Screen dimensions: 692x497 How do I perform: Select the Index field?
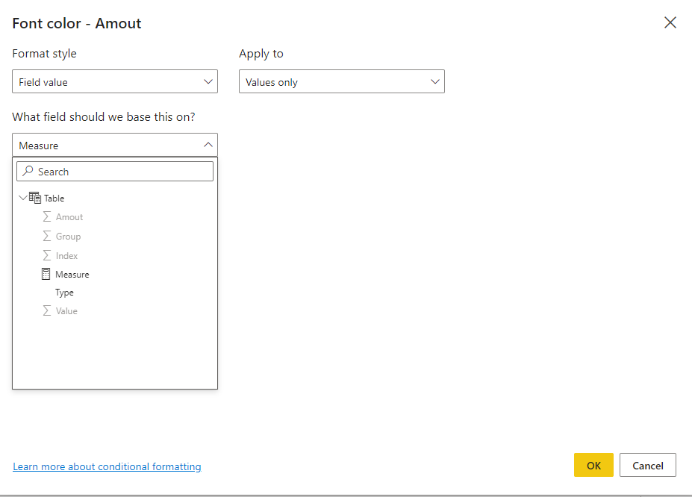pyautogui.click(x=66, y=256)
